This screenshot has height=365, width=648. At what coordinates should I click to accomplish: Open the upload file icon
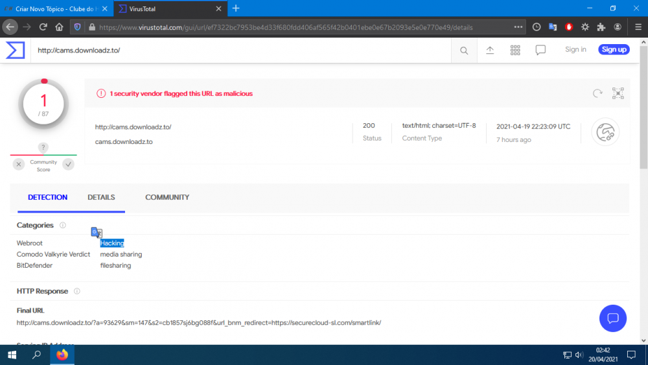pos(490,50)
